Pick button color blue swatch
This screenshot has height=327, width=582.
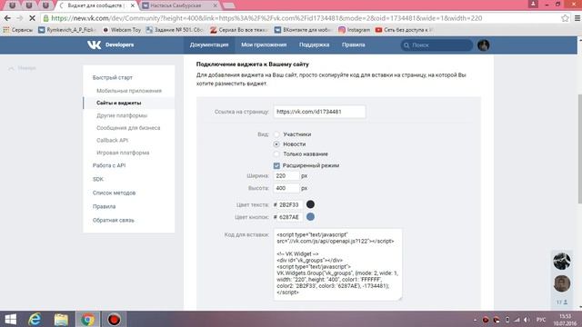click(310, 217)
